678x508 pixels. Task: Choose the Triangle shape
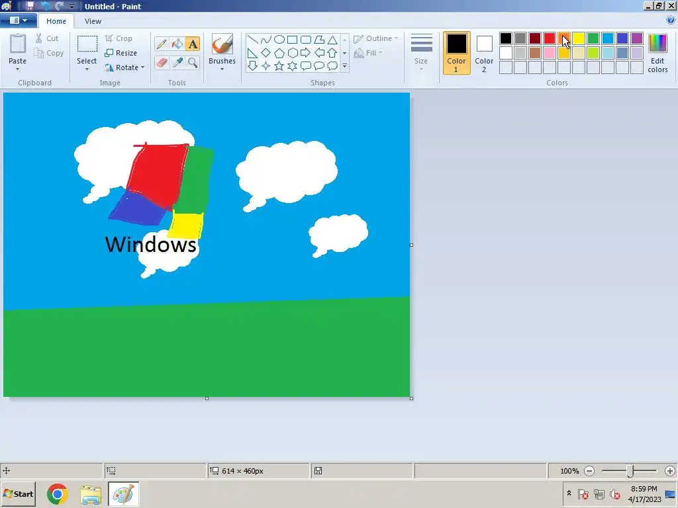coord(332,40)
